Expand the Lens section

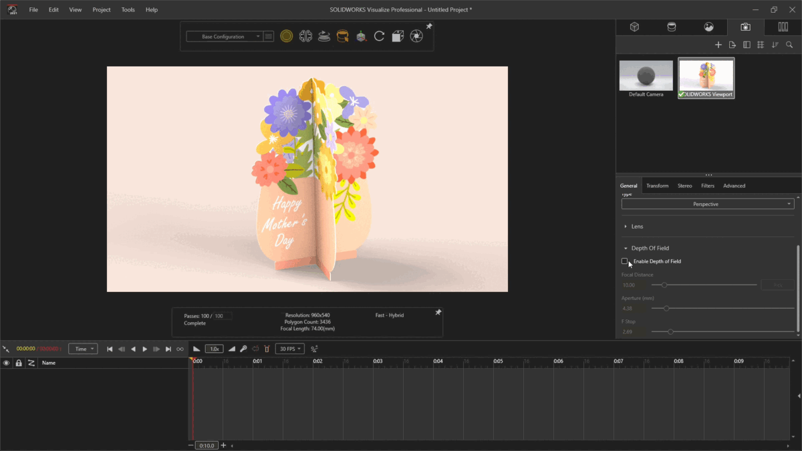[634, 226]
